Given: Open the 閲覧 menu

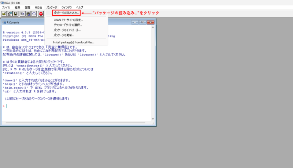Looking at the screenshot, I should 27,7.
